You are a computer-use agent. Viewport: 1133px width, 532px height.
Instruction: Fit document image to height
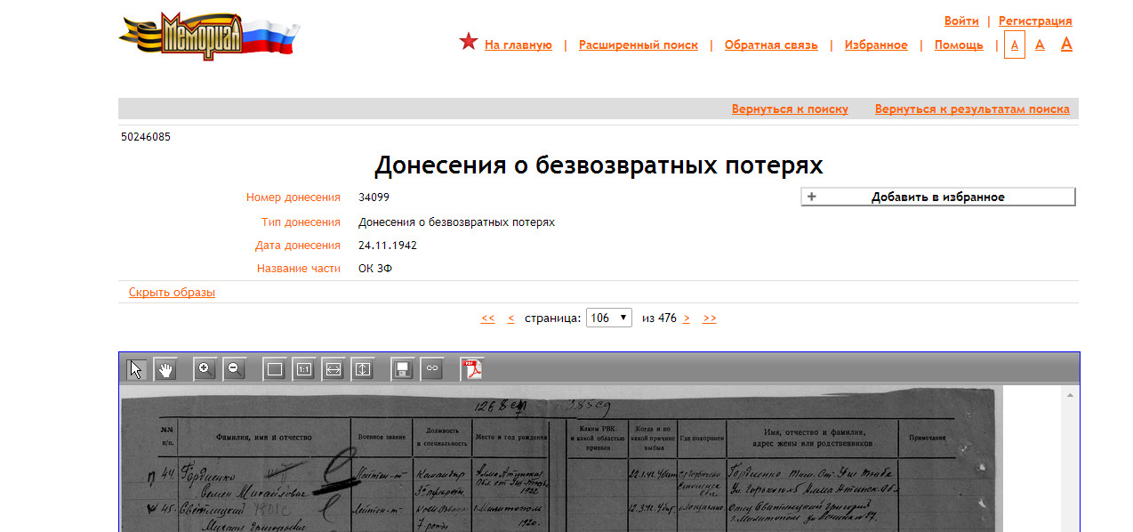pos(363,369)
